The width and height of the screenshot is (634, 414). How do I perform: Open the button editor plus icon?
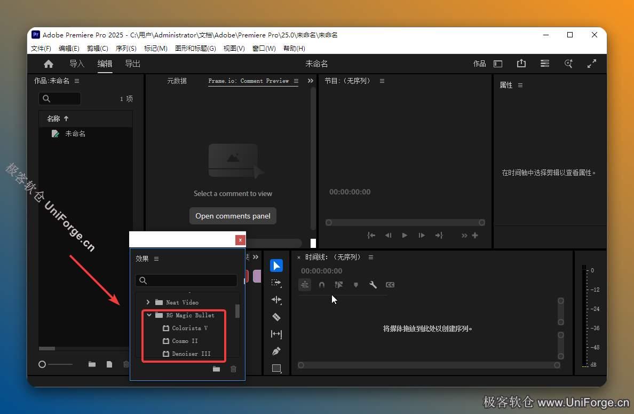coord(475,235)
